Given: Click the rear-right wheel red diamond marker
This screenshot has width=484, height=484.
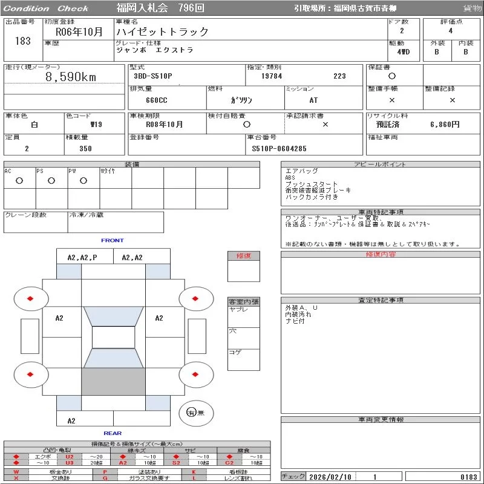Looking at the screenshot, I should click(195, 374).
